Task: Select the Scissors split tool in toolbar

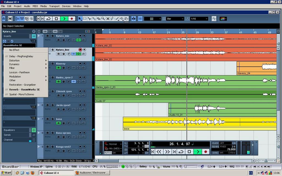Action: pyautogui.click(x=89, y=19)
